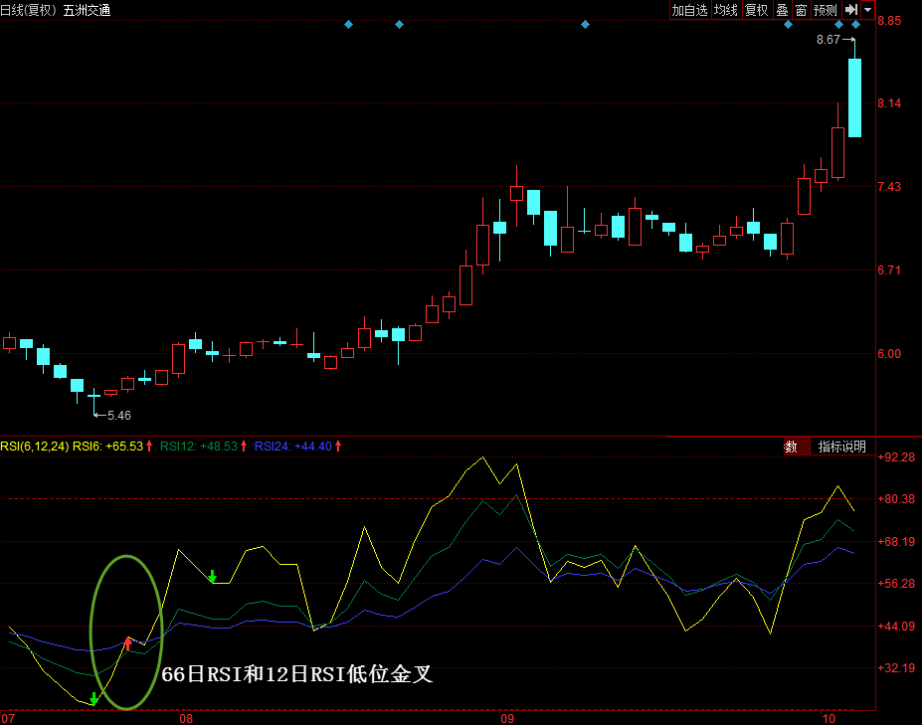The image size is (922, 725).
Task: Click the RSI(6,12,24) indicator name
Action: (35, 447)
